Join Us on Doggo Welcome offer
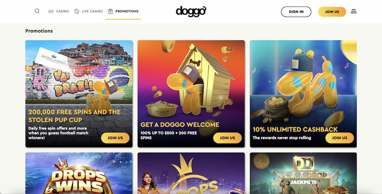The image size is (382, 194). (x=228, y=138)
